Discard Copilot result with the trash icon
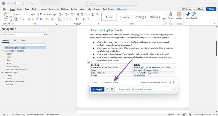Viewport: 218px width, 116px height. (112, 89)
